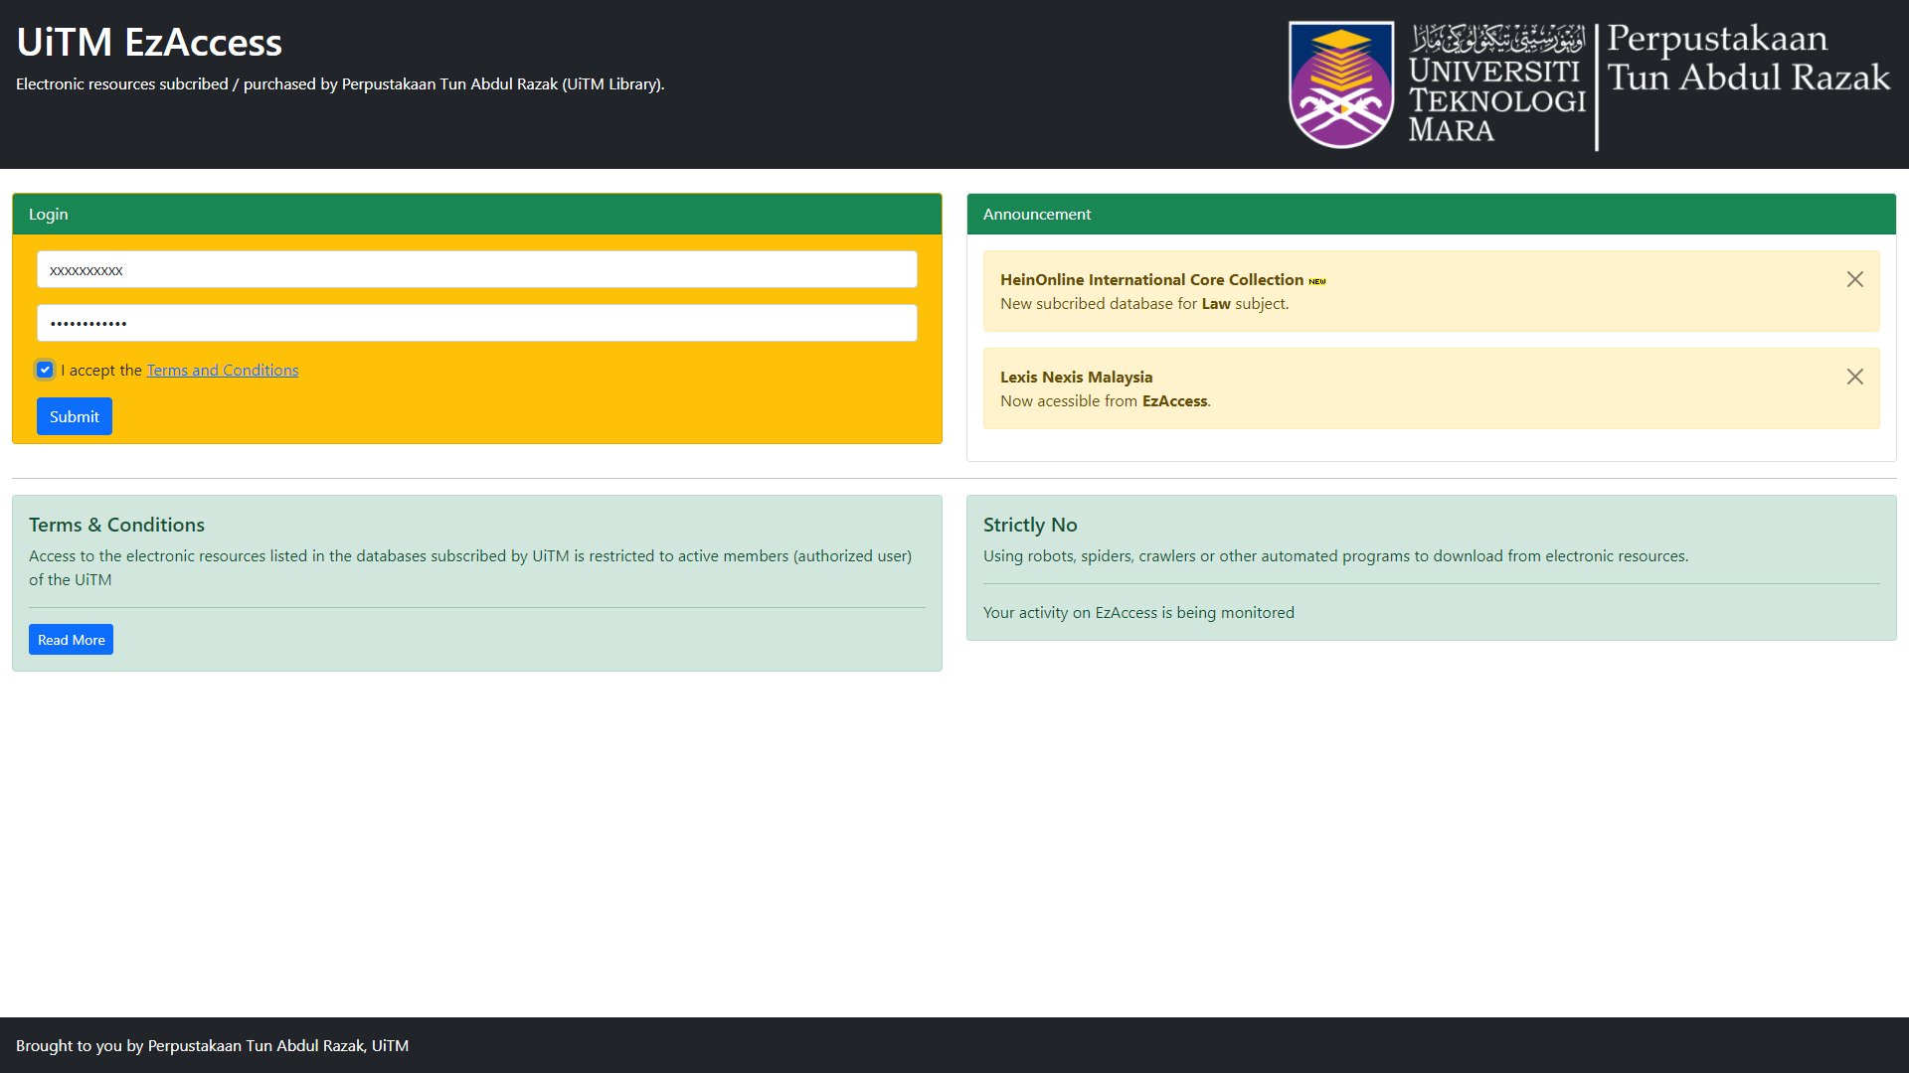The width and height of the screenshot is (1909, 1073).
Task: Dismiss the HeinOnline announcement with X icon
Action: [1854, 279]
